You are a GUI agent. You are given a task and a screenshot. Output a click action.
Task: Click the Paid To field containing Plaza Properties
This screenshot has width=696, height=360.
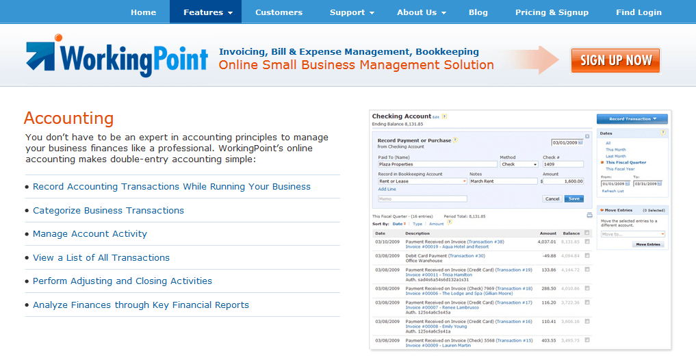point(438,164)
